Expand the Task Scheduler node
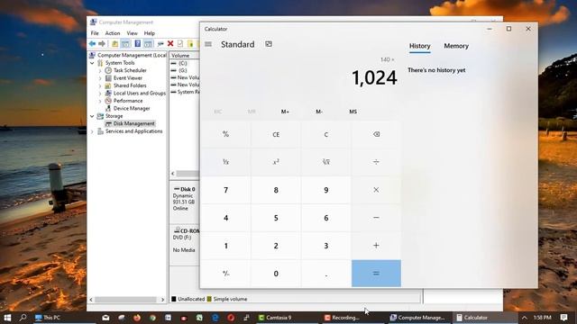The image size is (577, 324). (100, 70)
